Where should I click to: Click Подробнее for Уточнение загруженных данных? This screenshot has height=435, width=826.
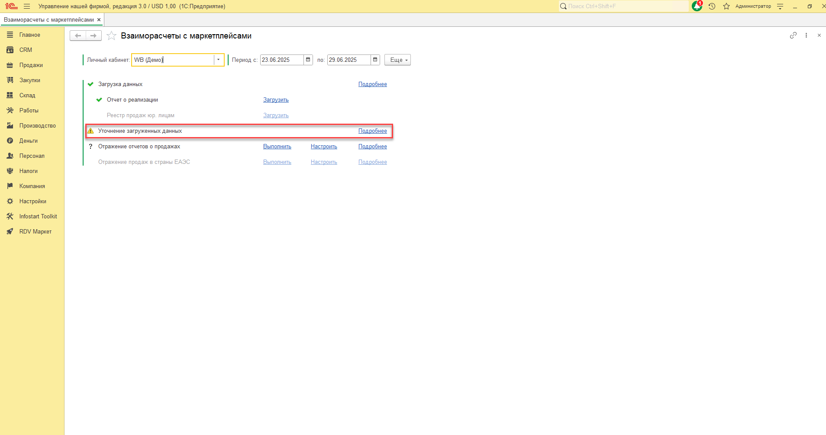372,131
